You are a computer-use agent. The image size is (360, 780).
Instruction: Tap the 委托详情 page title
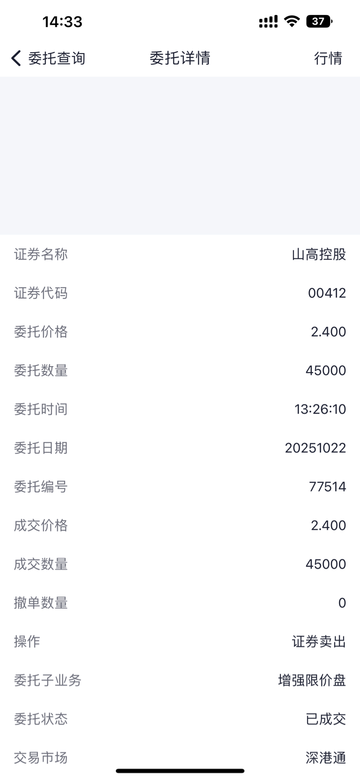pos(180,58)
